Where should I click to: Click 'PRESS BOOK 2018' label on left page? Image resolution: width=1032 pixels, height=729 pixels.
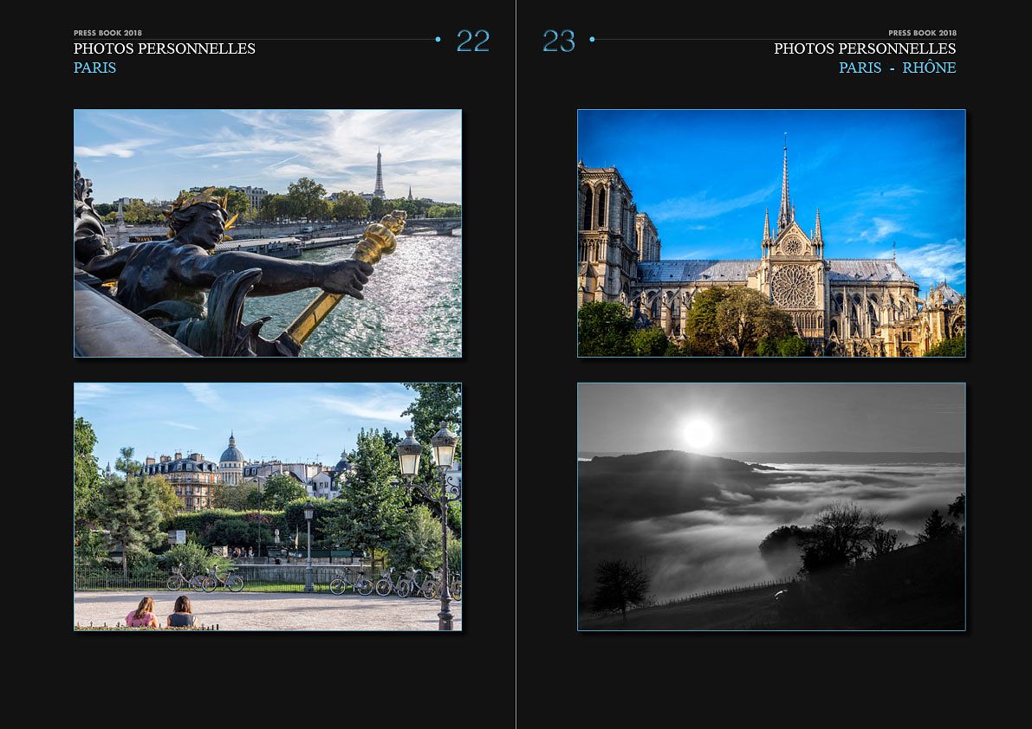pos(108,33)
